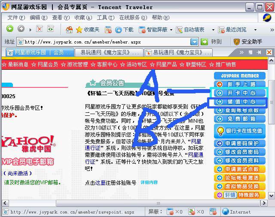Image resolution: width=275 pixels, height=217 pixels.
Task: Open the address bar dropdown list
Action: click(194, 42)
